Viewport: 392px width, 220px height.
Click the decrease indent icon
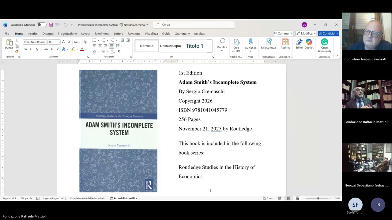(122, 40)
